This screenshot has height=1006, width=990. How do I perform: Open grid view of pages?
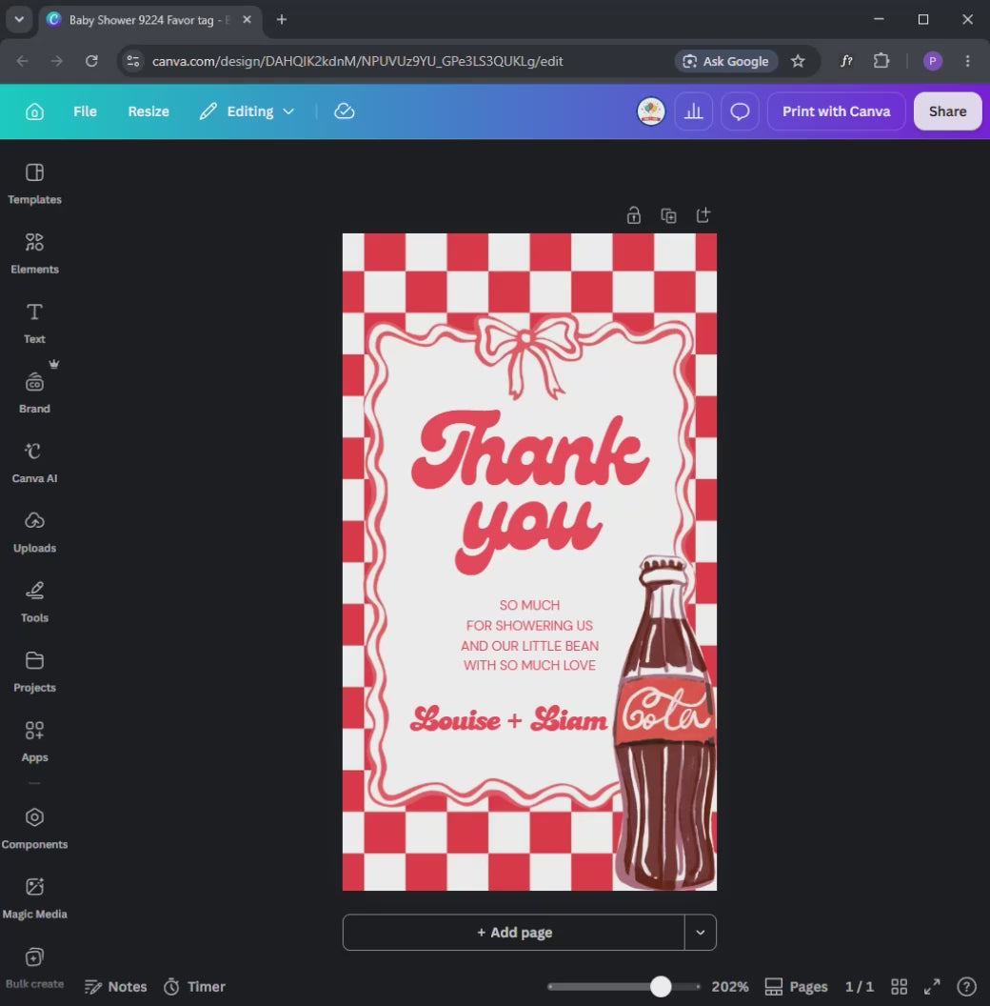tap(899, 986)
